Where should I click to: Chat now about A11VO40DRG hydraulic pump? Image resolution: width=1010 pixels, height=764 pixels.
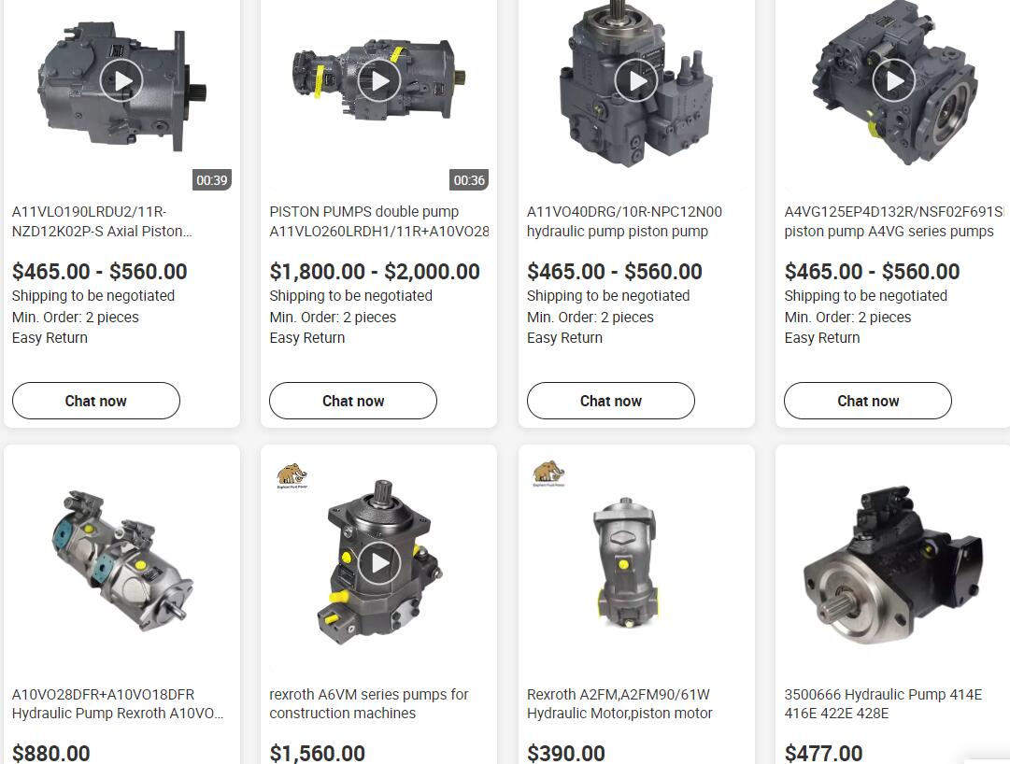point(611,401)
